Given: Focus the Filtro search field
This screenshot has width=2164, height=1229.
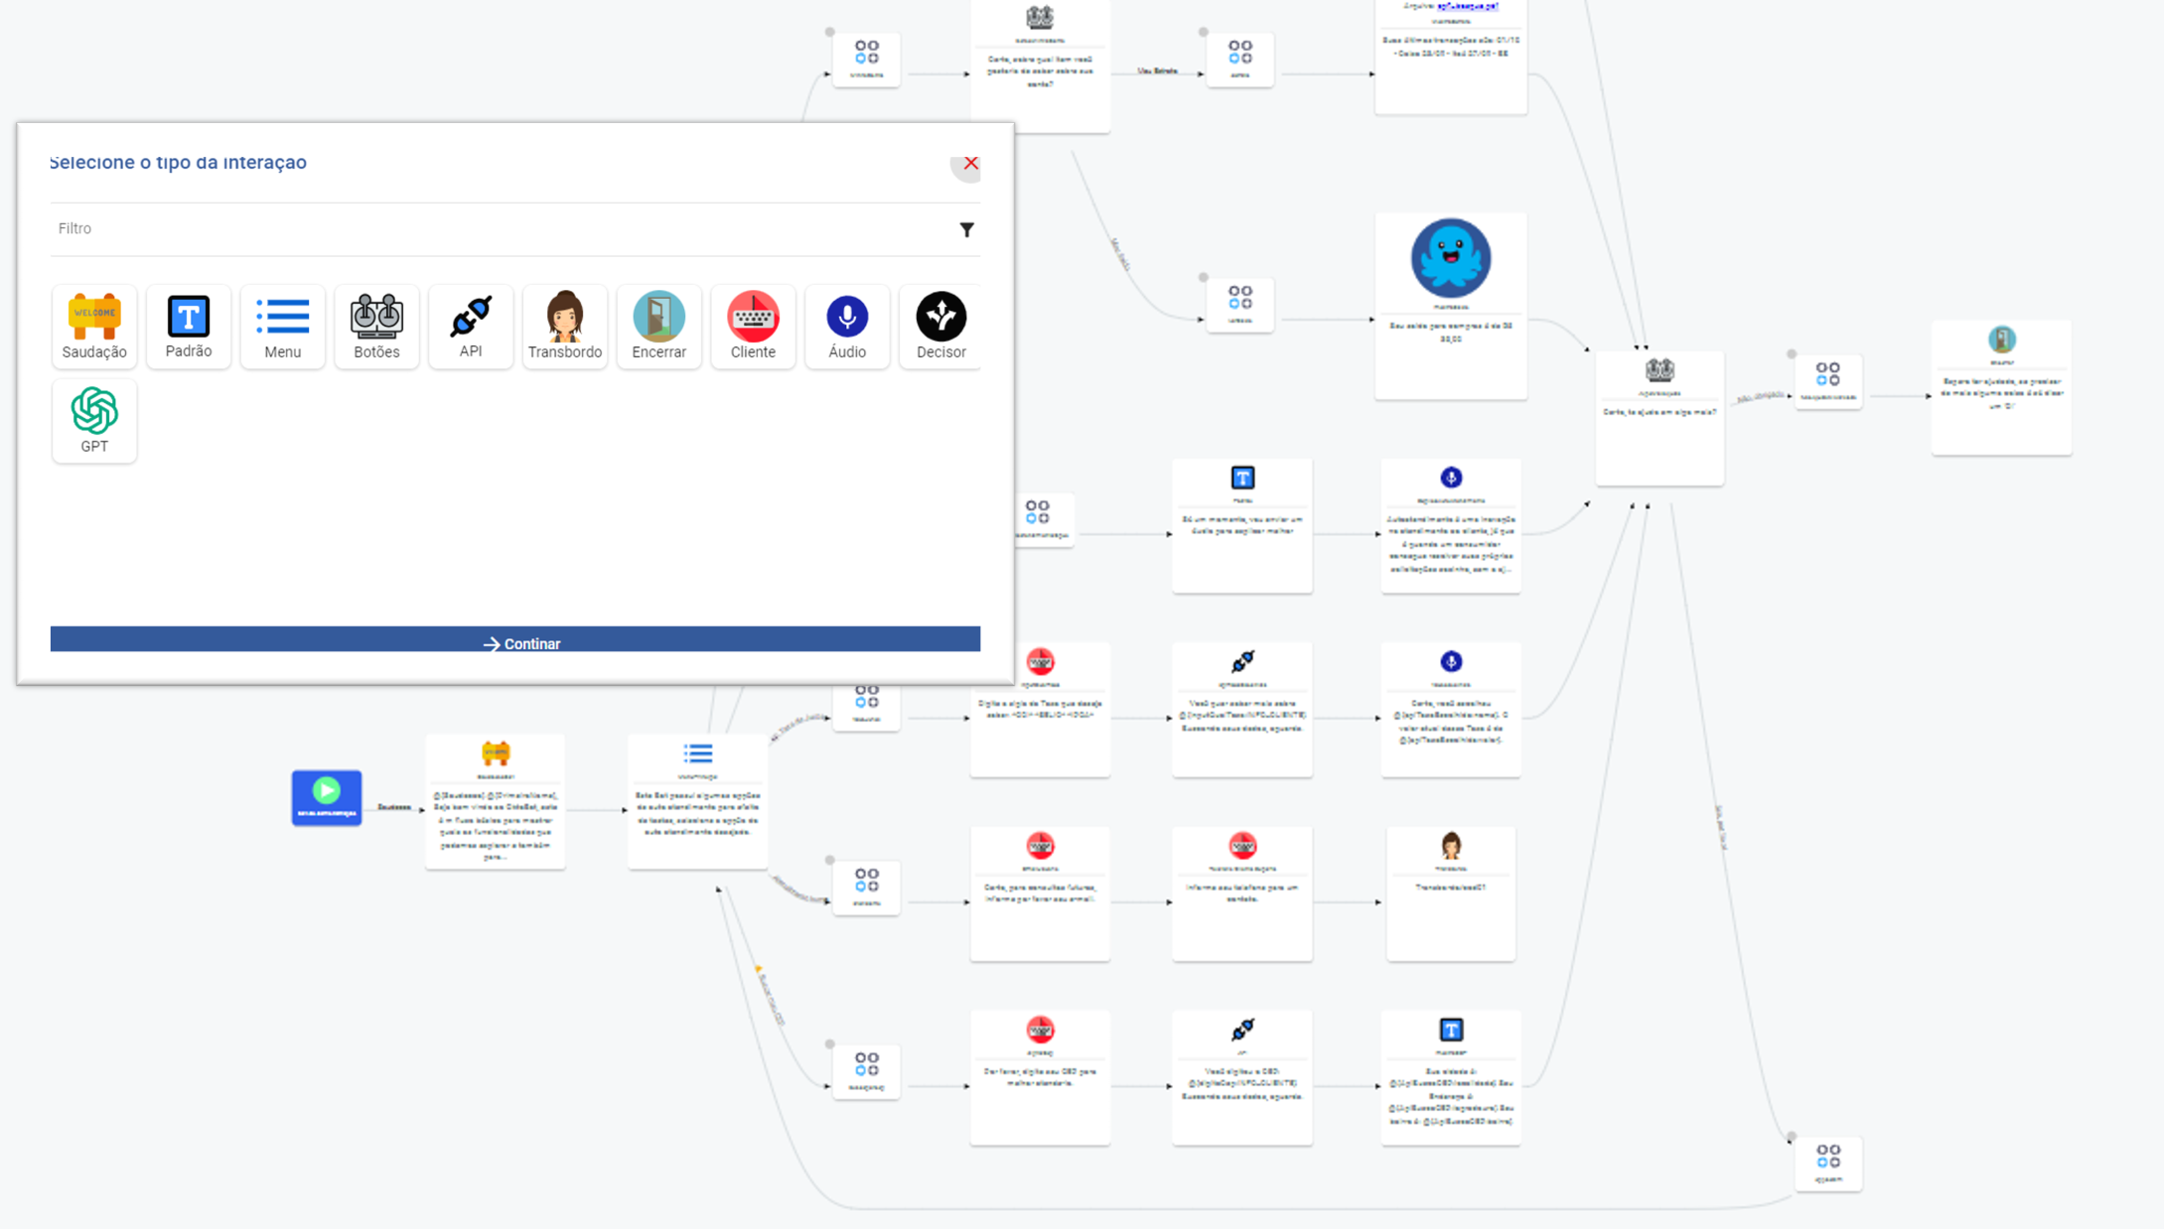Looking at the screenshot, I should point(497,228).
